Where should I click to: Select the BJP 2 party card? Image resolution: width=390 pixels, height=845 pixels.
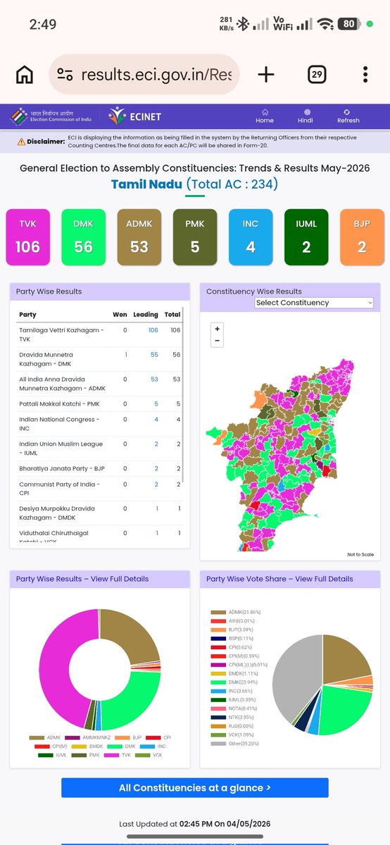pos(361,237)
